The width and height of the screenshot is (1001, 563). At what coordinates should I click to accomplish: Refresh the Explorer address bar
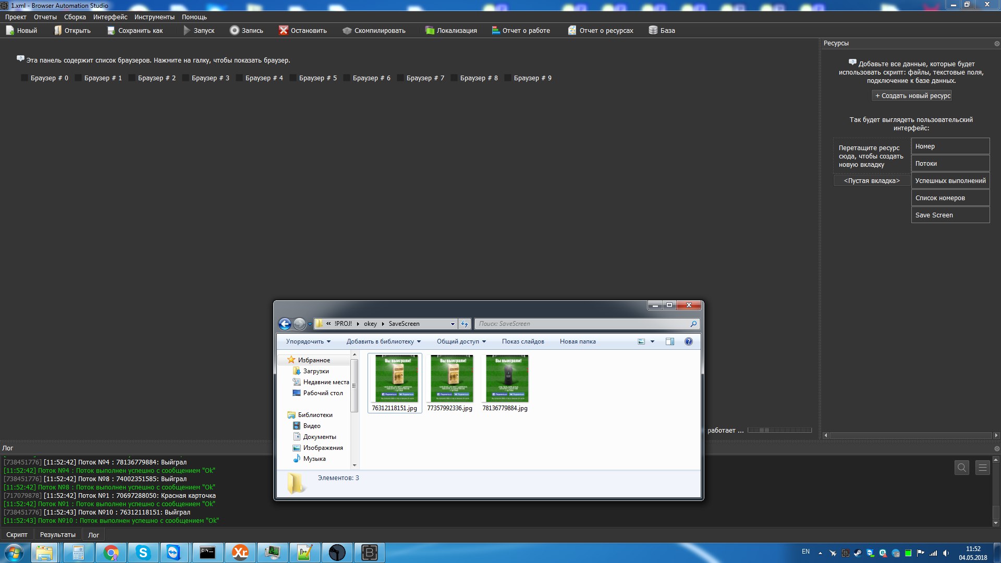click(x=465, y=324)
